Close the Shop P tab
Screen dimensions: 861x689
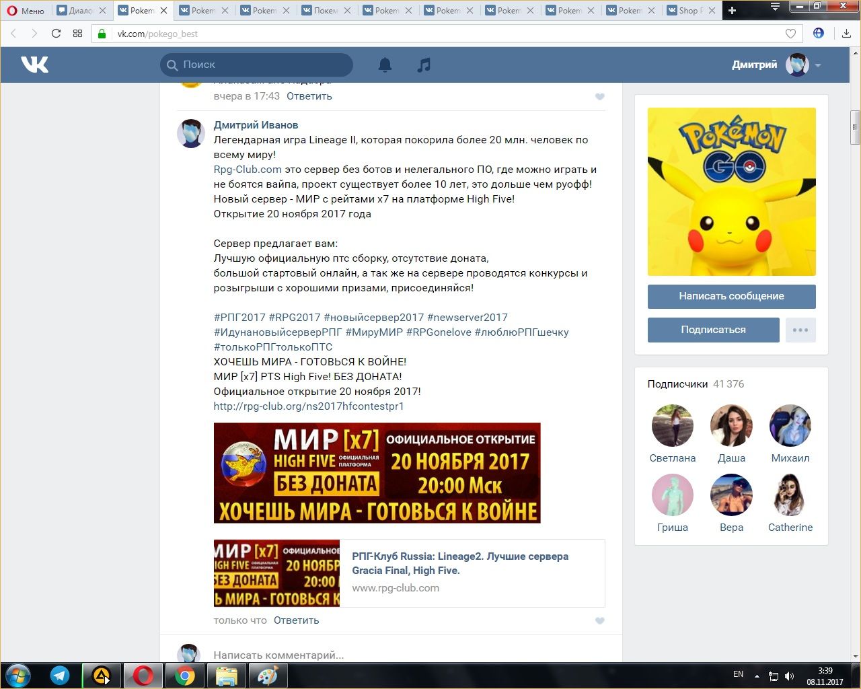point(712,11)
